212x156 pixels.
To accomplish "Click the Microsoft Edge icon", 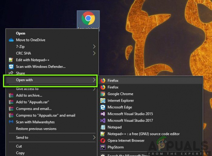I will [x=103, y=107].
